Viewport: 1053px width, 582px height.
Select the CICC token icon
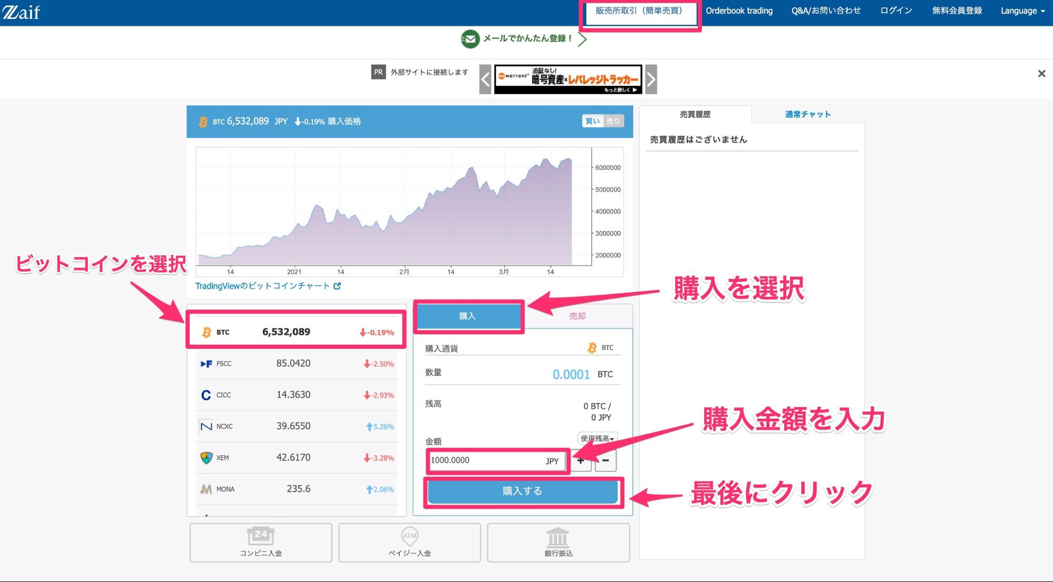tap(206, 395)
